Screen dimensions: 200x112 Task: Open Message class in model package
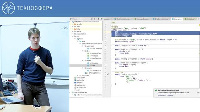pos(95,63)
